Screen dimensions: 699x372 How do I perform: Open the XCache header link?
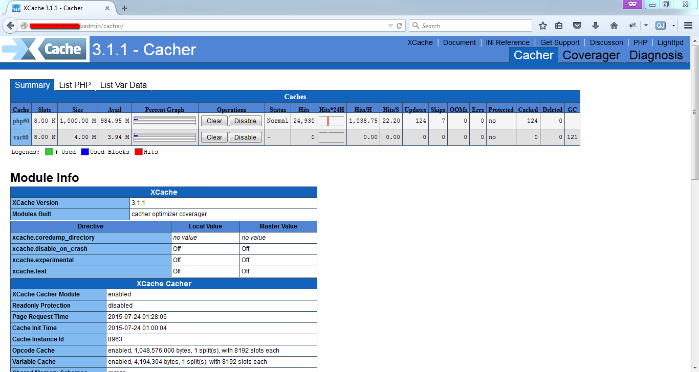click(420, 42)
